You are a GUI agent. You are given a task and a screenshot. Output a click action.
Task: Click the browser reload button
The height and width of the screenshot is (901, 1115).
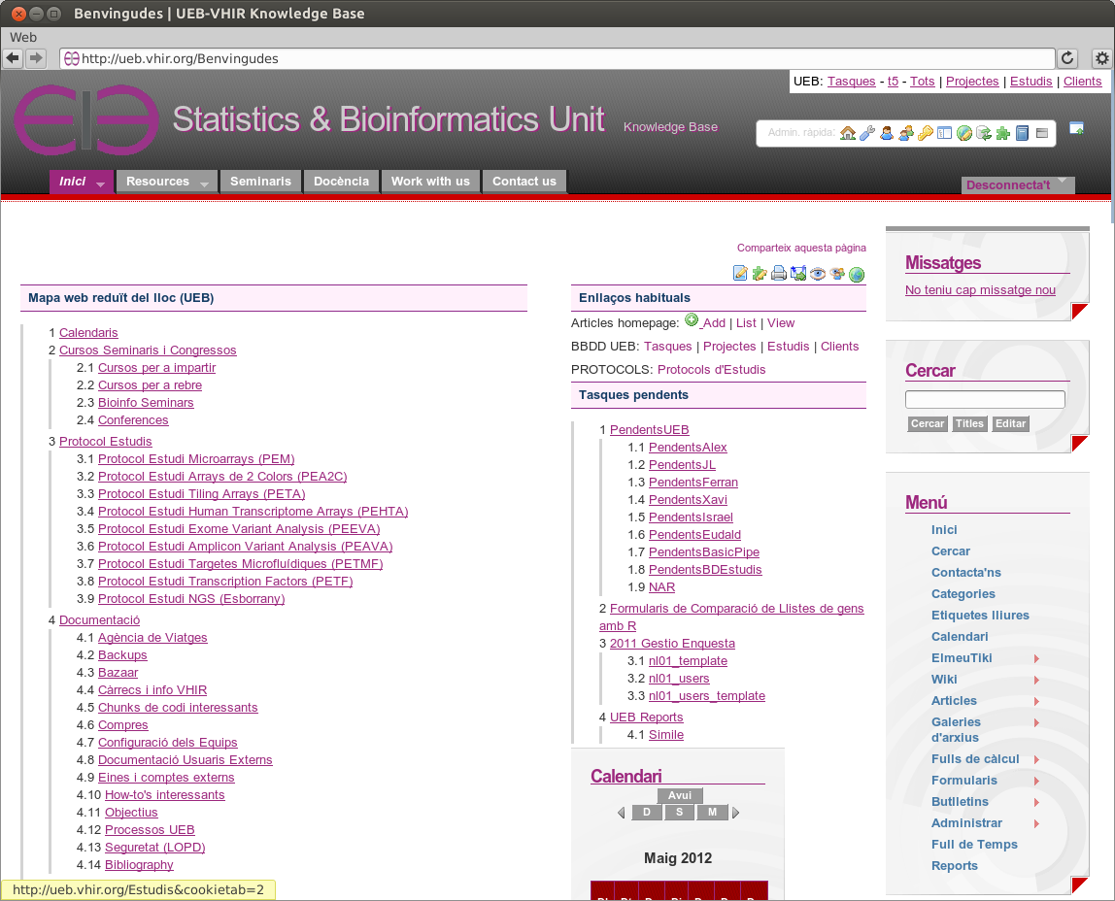pos(1067,58)
